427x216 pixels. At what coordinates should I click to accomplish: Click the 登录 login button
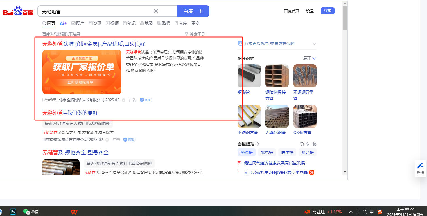[328, 11]
